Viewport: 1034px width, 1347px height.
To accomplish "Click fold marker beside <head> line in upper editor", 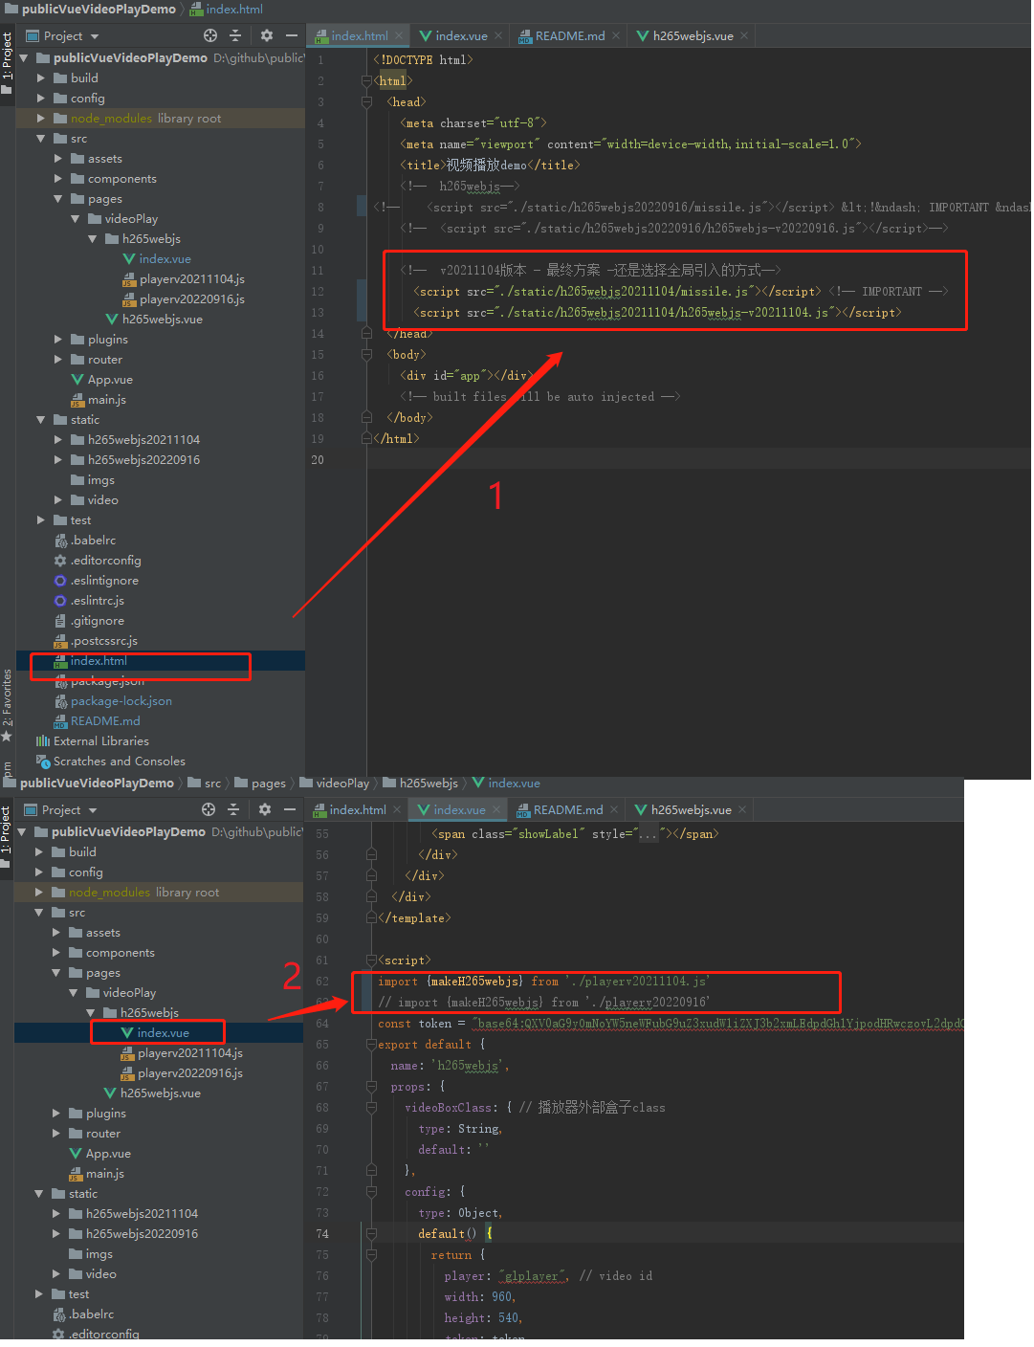I will [366, 101].
